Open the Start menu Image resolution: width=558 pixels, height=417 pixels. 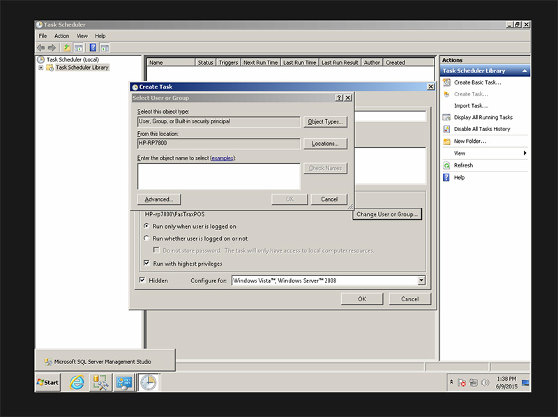tap(47, 383)
